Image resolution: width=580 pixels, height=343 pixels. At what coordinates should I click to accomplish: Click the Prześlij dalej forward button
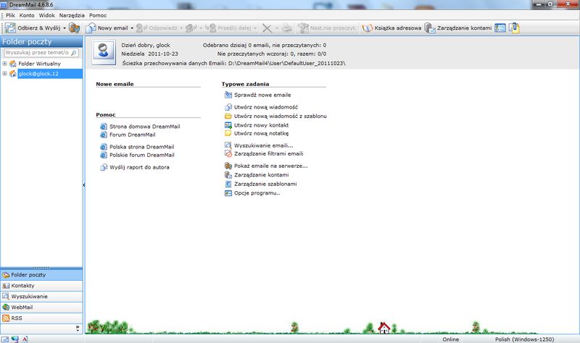228,28
